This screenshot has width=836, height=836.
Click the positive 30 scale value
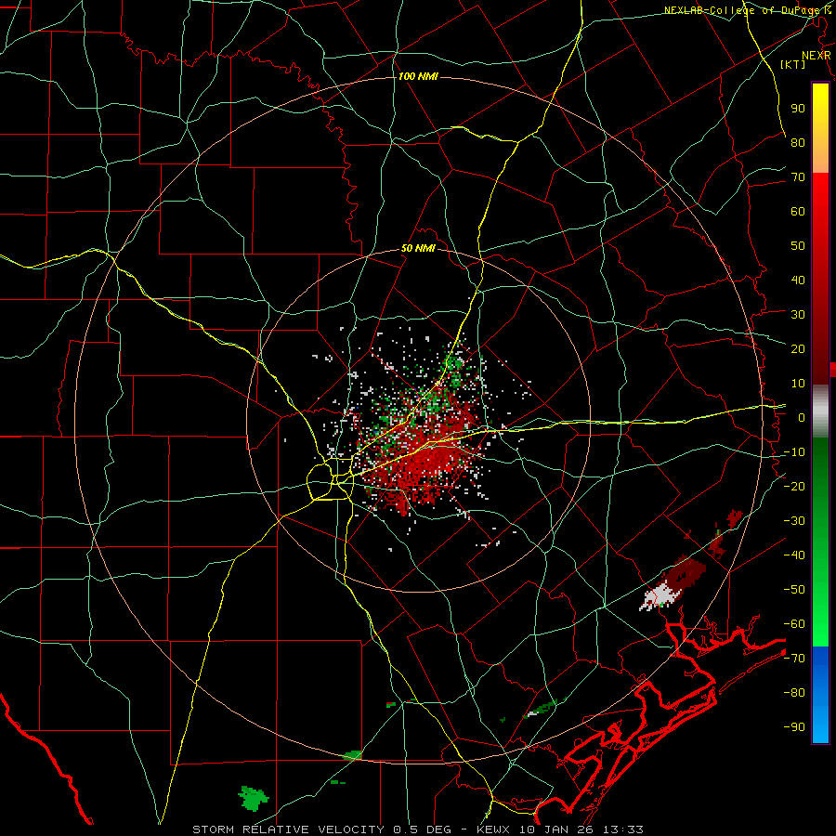click(x=798, y=315)
